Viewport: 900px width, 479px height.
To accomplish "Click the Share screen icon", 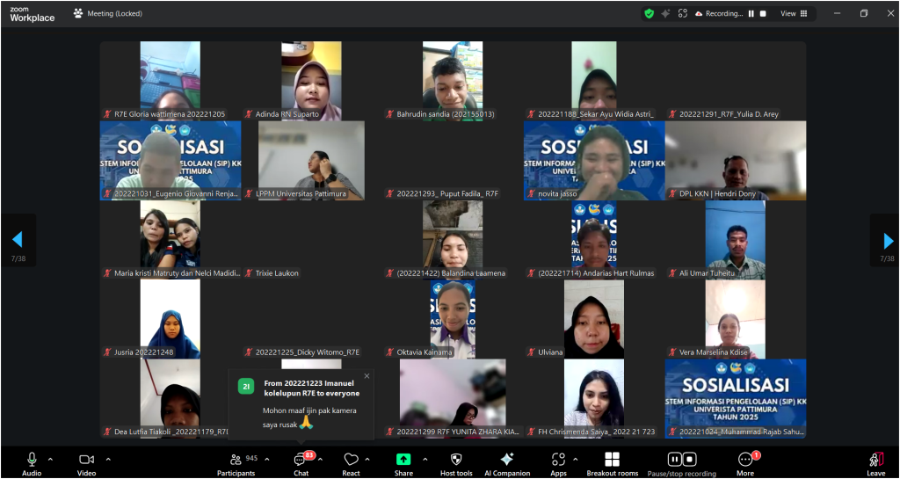I will pos(403,463).
